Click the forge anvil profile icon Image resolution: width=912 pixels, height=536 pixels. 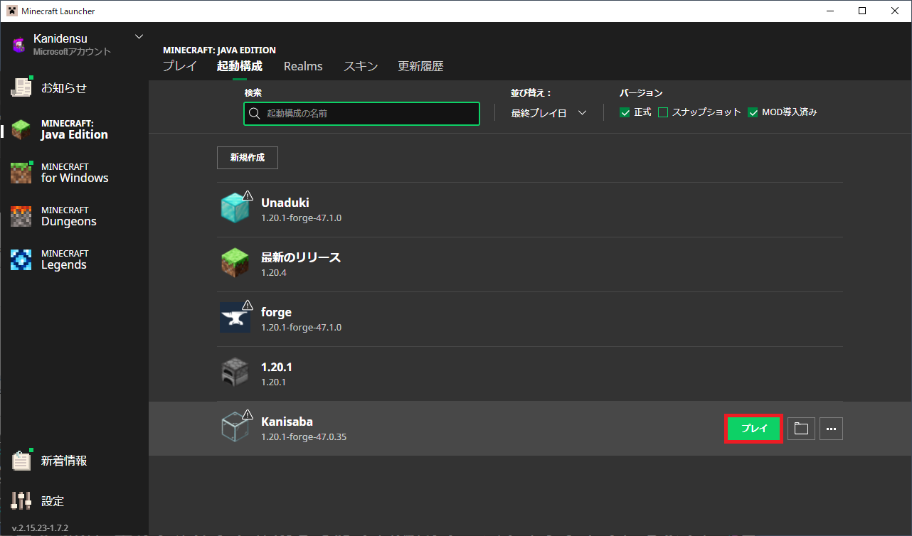click(235, 318)
